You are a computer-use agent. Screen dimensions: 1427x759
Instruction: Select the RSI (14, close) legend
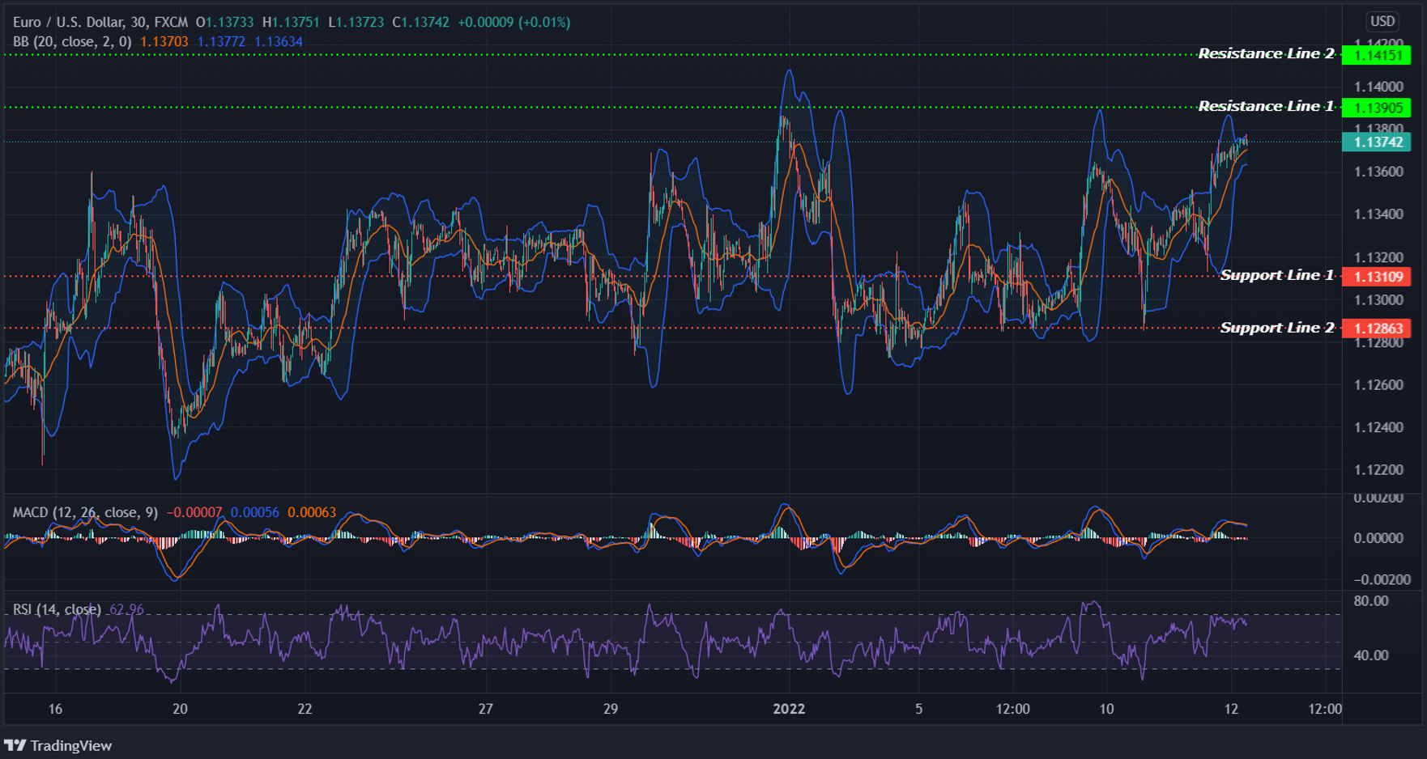pyautogui.click(x=55, y=608)
